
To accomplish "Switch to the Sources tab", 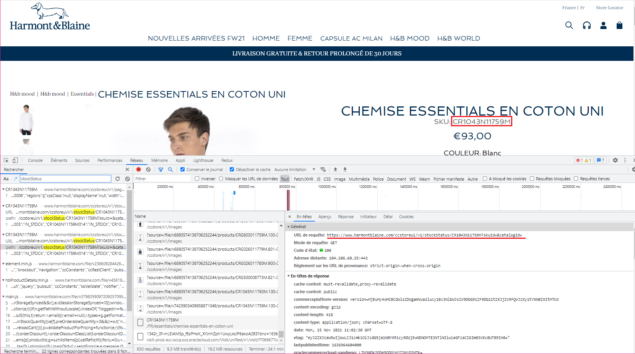I will (82, 160).
